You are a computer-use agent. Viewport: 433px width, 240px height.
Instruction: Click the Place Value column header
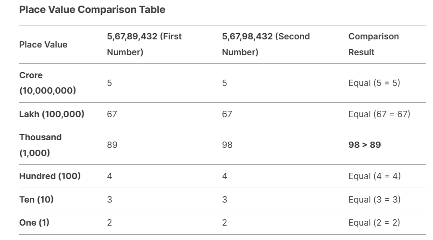[43, 45]
